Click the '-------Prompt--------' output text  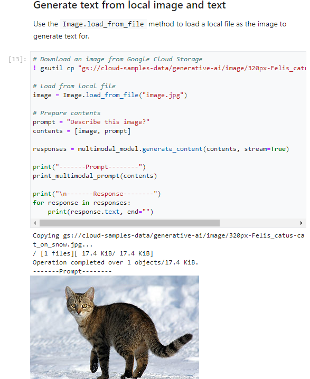pyautogui.click(x=72, y=271)
